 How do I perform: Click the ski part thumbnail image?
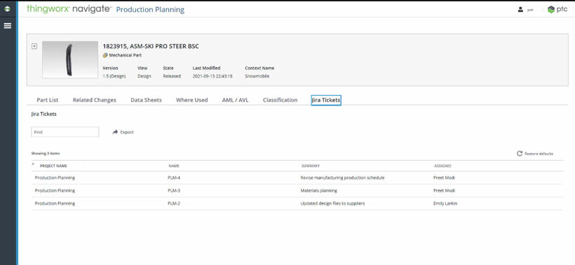click(x=69, y=59)
